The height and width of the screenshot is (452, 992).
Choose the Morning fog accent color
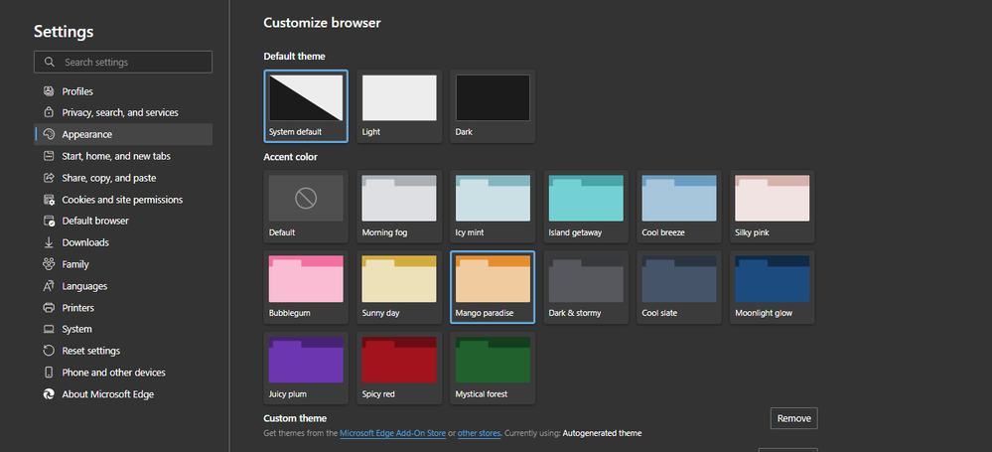coord(399,207)
